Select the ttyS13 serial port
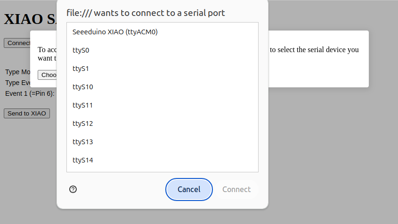This screenshot has width=398, height=224. pos(82,142)
